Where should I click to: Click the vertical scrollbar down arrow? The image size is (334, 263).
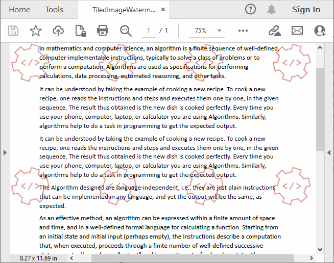coord(320,250)
